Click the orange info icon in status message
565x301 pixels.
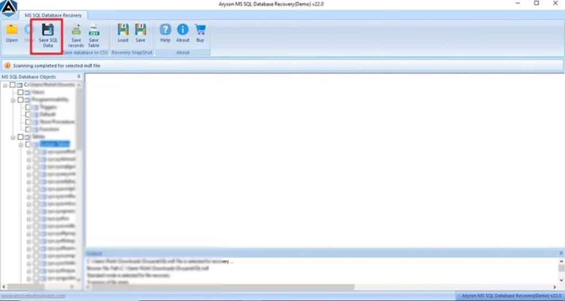coord(7,66)
